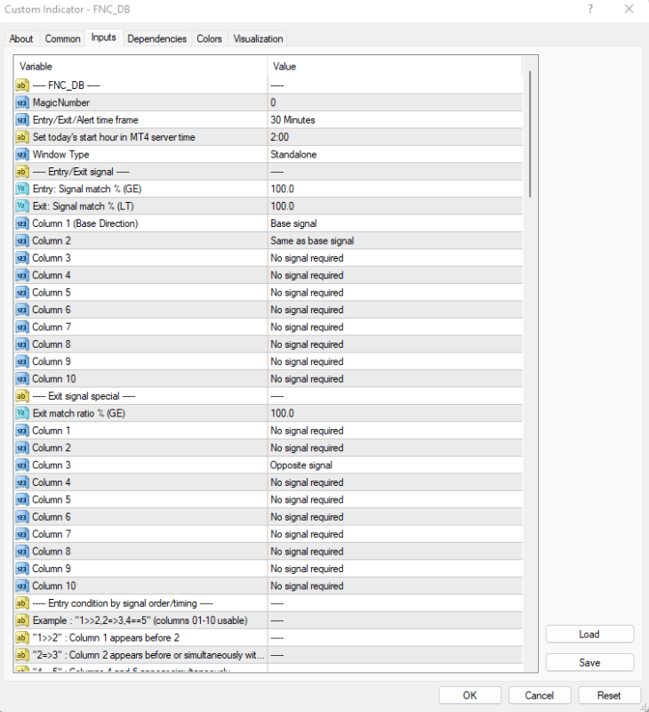649x712 pixels.
Task: Close the Custom Indicator dialog
Action: [x=629, y=9]
